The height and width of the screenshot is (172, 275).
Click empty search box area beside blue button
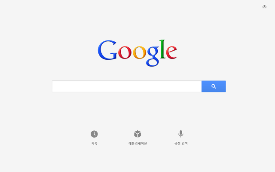193,86
